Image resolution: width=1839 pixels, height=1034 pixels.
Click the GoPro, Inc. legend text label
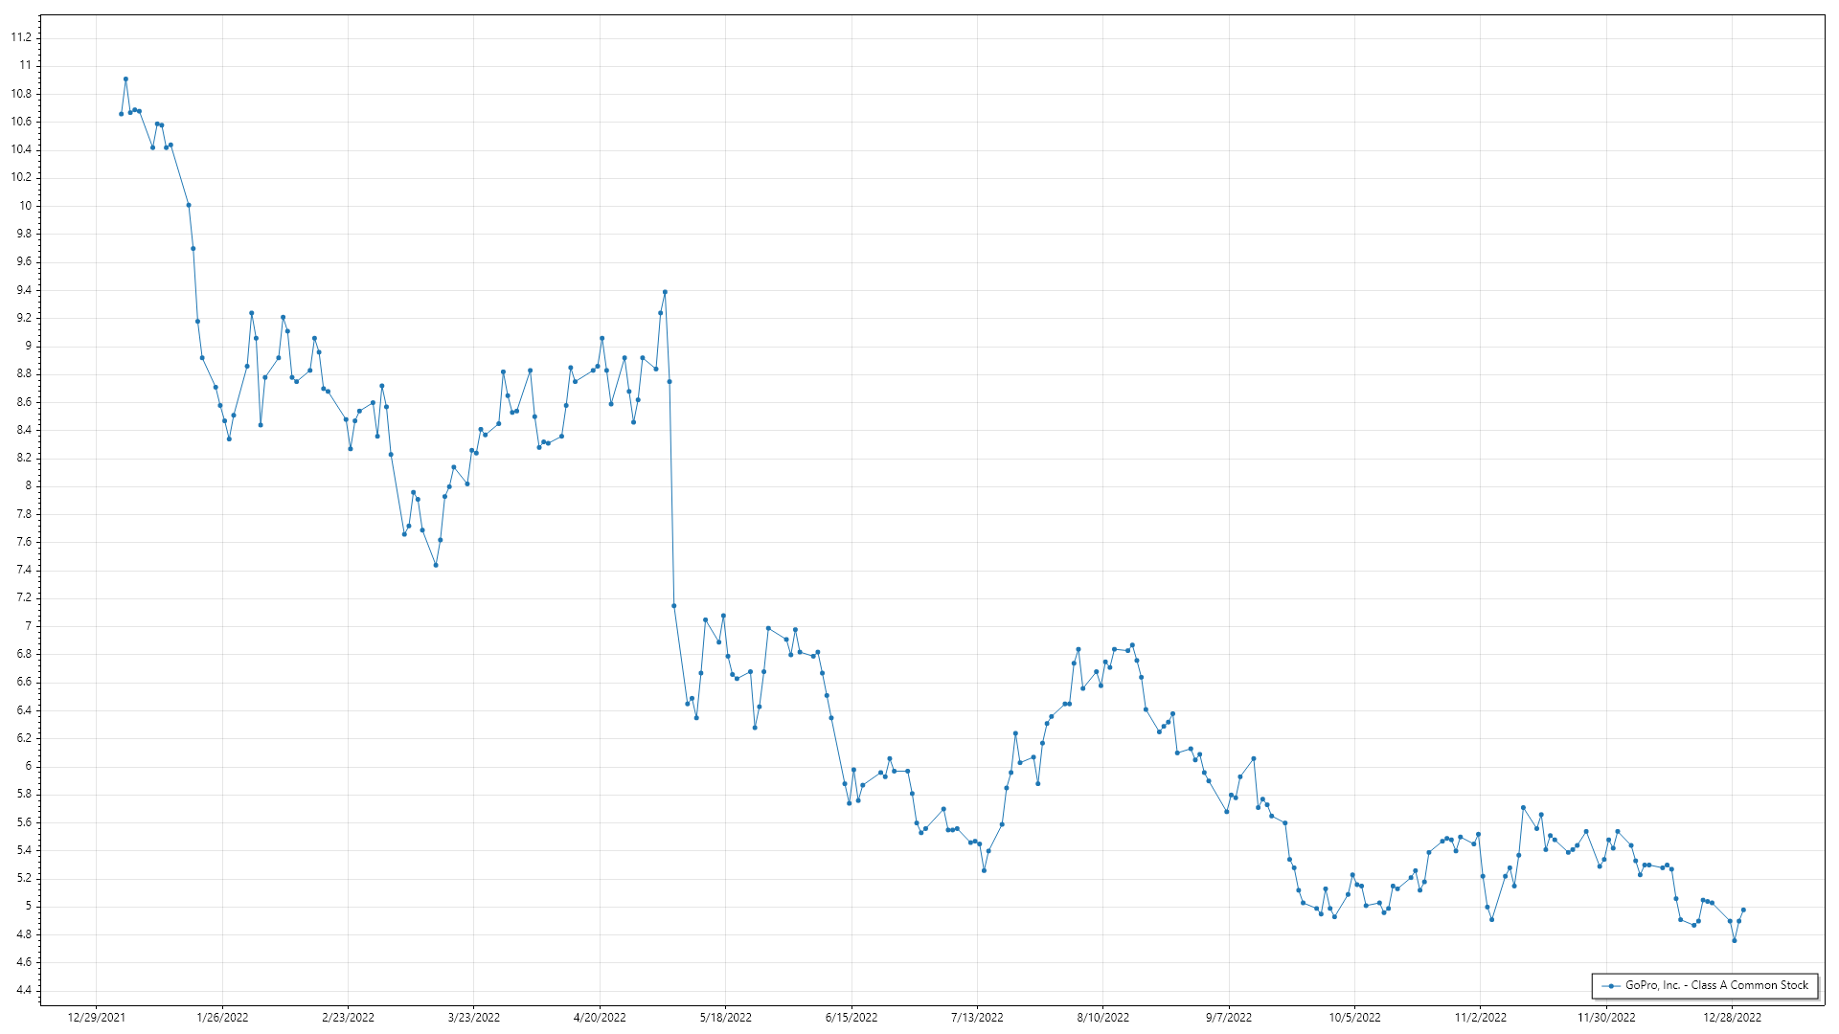pos(1716,985)
